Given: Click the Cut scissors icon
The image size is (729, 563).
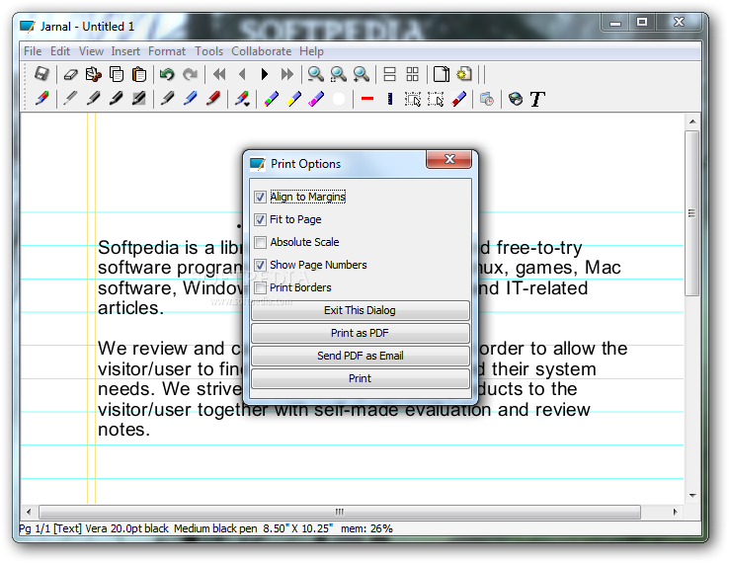Looking at the screenshot, I should 94,74.
